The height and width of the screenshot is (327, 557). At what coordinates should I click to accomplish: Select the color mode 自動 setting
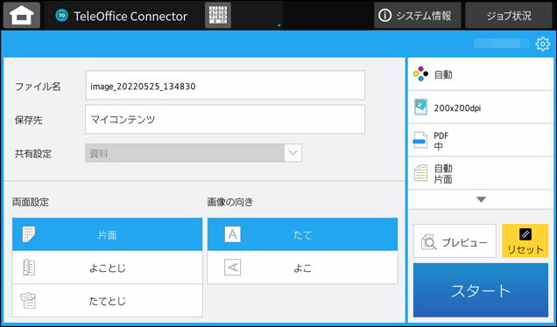tap(481, 74)
